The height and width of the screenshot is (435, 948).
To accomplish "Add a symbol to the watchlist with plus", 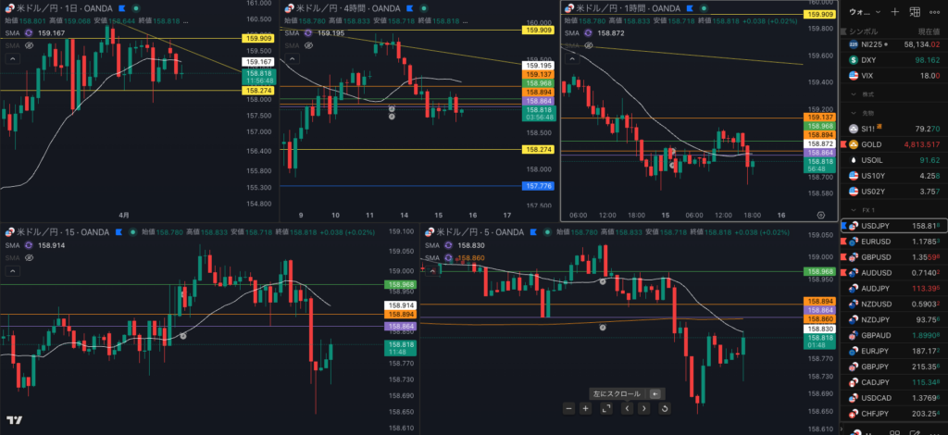I will coord(894,12).
